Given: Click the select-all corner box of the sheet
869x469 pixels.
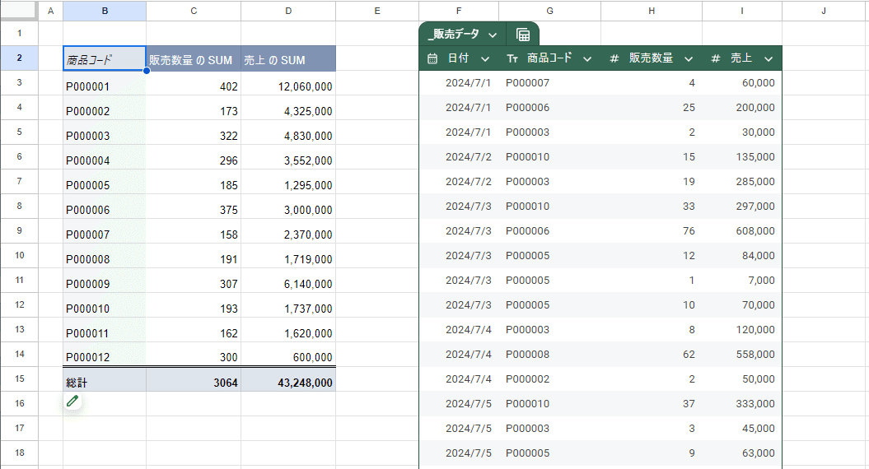Looking at the screenshot, I should (20, 11).
